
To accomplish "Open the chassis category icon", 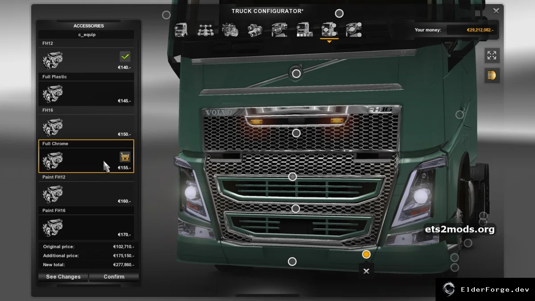I will 205,30.
